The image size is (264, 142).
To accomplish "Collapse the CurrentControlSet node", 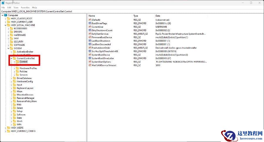I will coord(11,58).
